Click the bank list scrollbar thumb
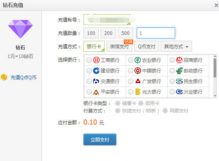219x161 pixels. tap(215, 68)
